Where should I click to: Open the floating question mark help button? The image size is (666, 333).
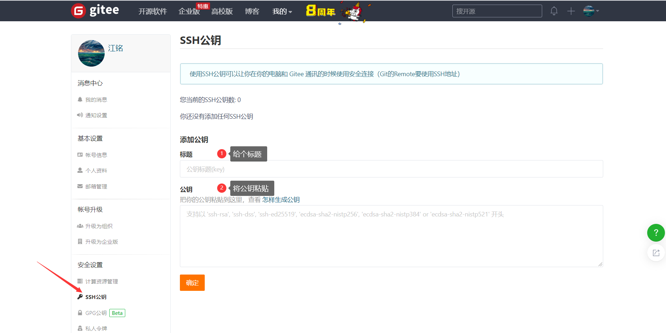656,233
